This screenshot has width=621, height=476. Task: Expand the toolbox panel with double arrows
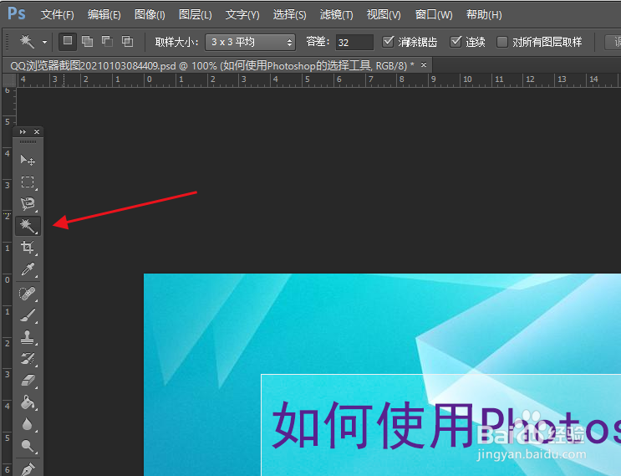point(23,131)
